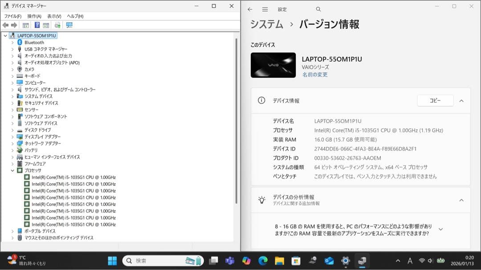Click the forward arrow in Device Manager toolbar
Image resolution: width=481 pixels, height=270 pixels.
pyautogui.click(x=14, y=25)
